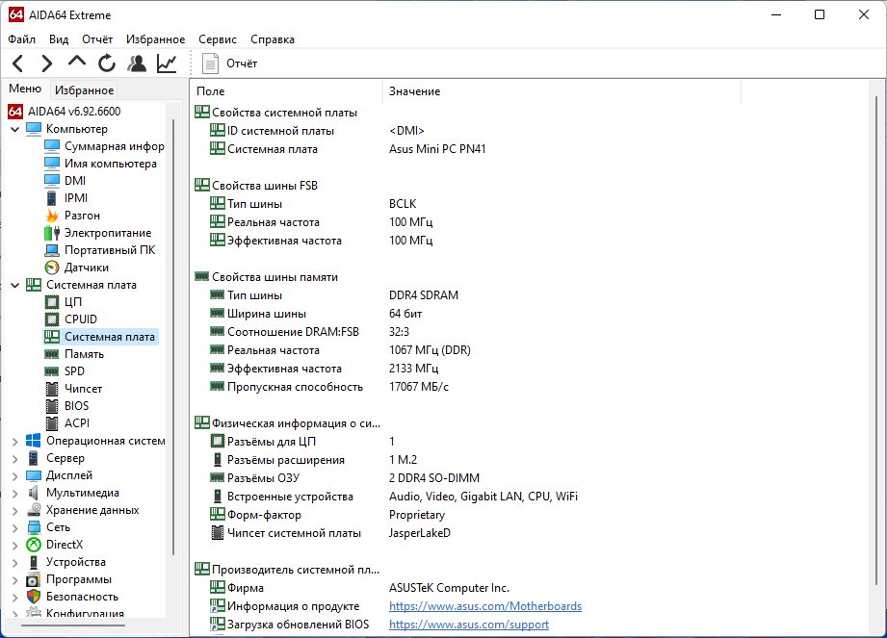Image resolution: width=887 pixels, height=638 pixels.
Task: Click the main panel vertical scrollbar
Action: tap(876, 342)
